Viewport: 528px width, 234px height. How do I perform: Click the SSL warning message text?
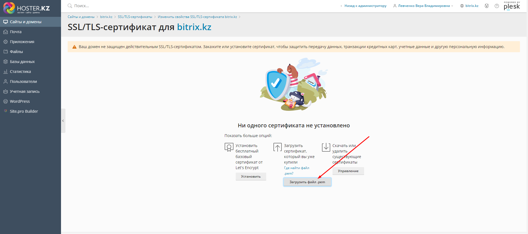291,47
